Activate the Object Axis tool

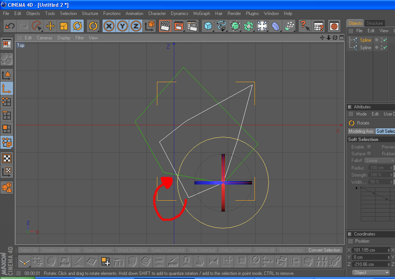click(7, 88)
